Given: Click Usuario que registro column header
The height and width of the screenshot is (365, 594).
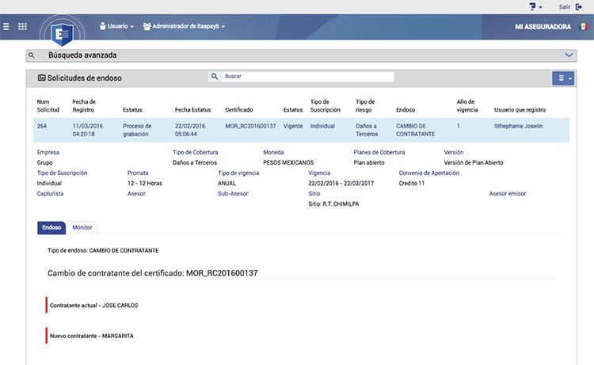Looking at the screenshot, I should (520, 110).
